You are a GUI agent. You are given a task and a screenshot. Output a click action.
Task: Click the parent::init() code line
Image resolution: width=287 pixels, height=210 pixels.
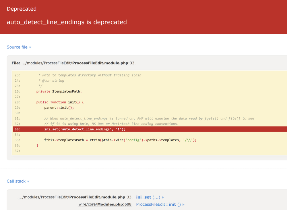pyautogui.click(x=59, y=108)
